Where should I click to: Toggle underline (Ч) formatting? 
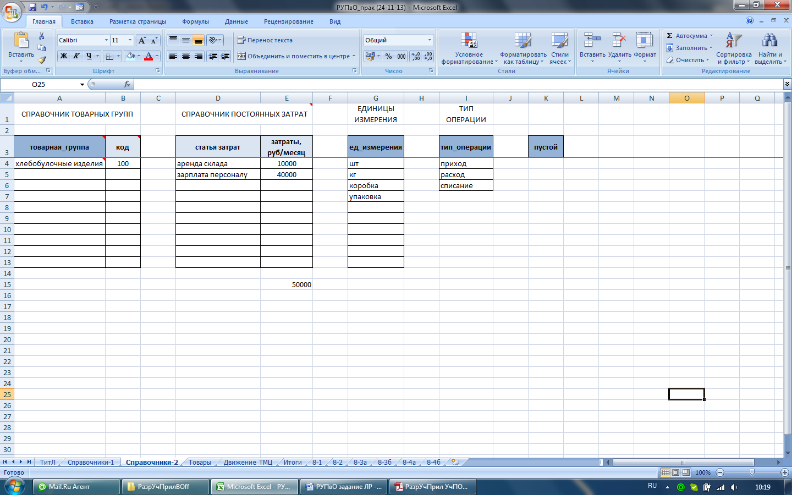[89, 56]
